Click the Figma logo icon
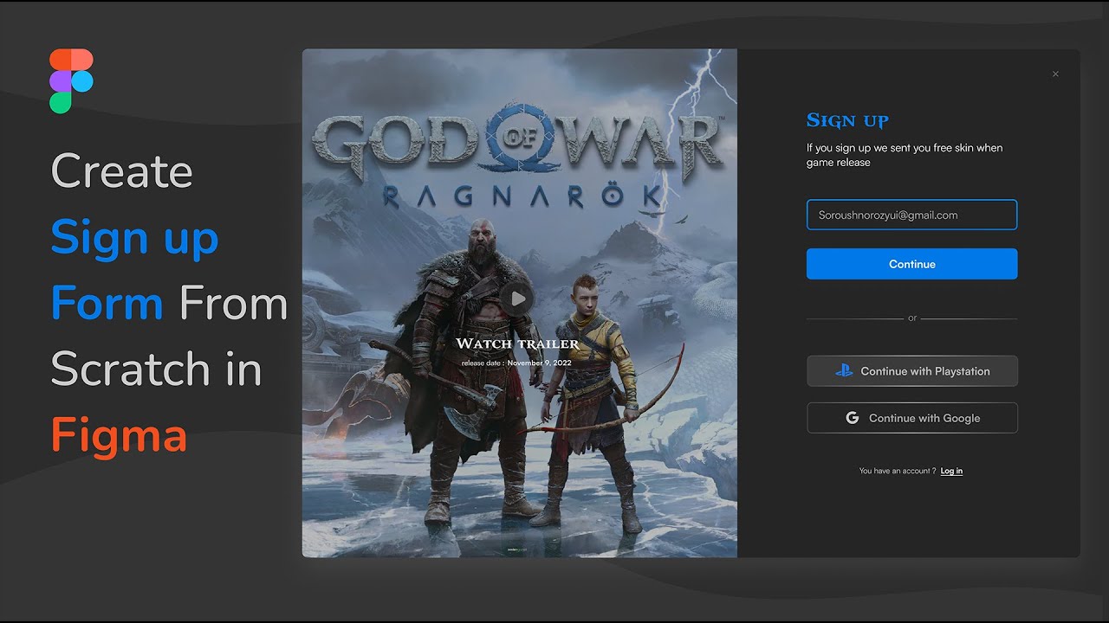1109x623 pixels. [x=71, y=81]
